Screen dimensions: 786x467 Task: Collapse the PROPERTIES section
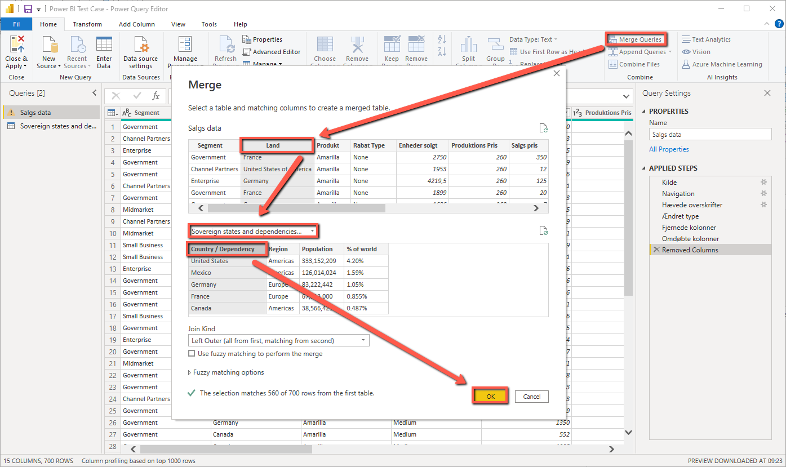644,112
